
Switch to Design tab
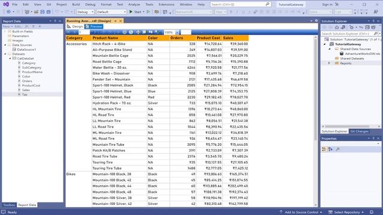click(75, 26)
